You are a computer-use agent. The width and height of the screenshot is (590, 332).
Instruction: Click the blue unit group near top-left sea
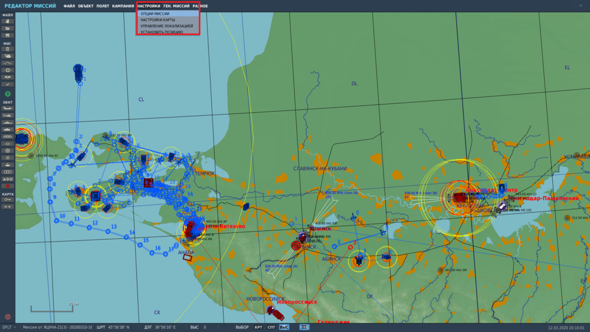click(78, 73)
